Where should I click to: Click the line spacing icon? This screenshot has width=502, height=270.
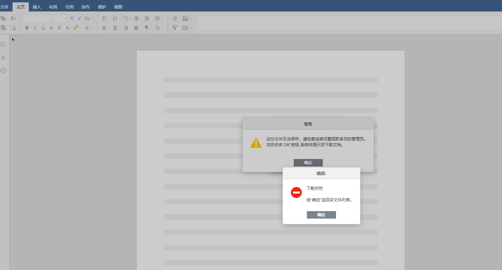pos(157,18)
